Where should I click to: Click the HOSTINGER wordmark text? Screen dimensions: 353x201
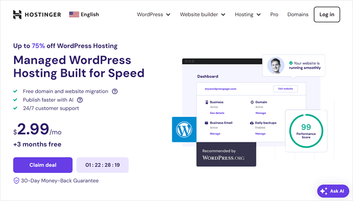point(43,15)
